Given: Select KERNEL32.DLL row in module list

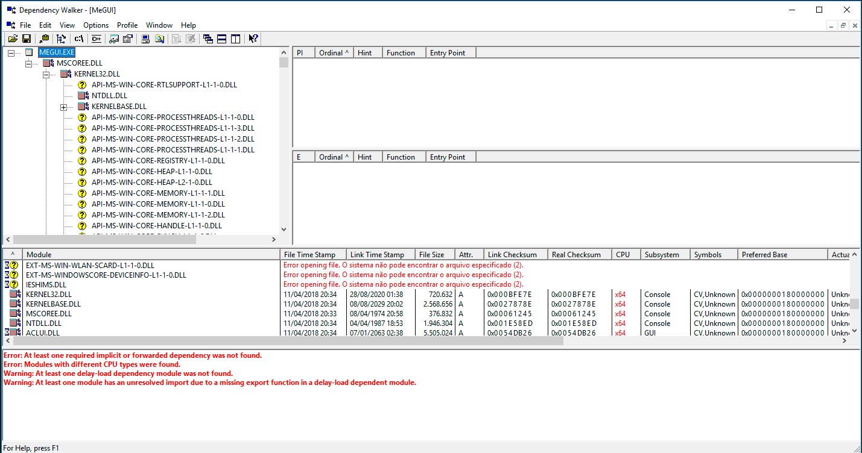Looking at the screenshot, I should click(426, 294).
